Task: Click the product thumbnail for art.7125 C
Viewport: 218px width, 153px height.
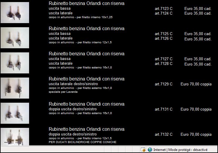Action: point(15,38)
